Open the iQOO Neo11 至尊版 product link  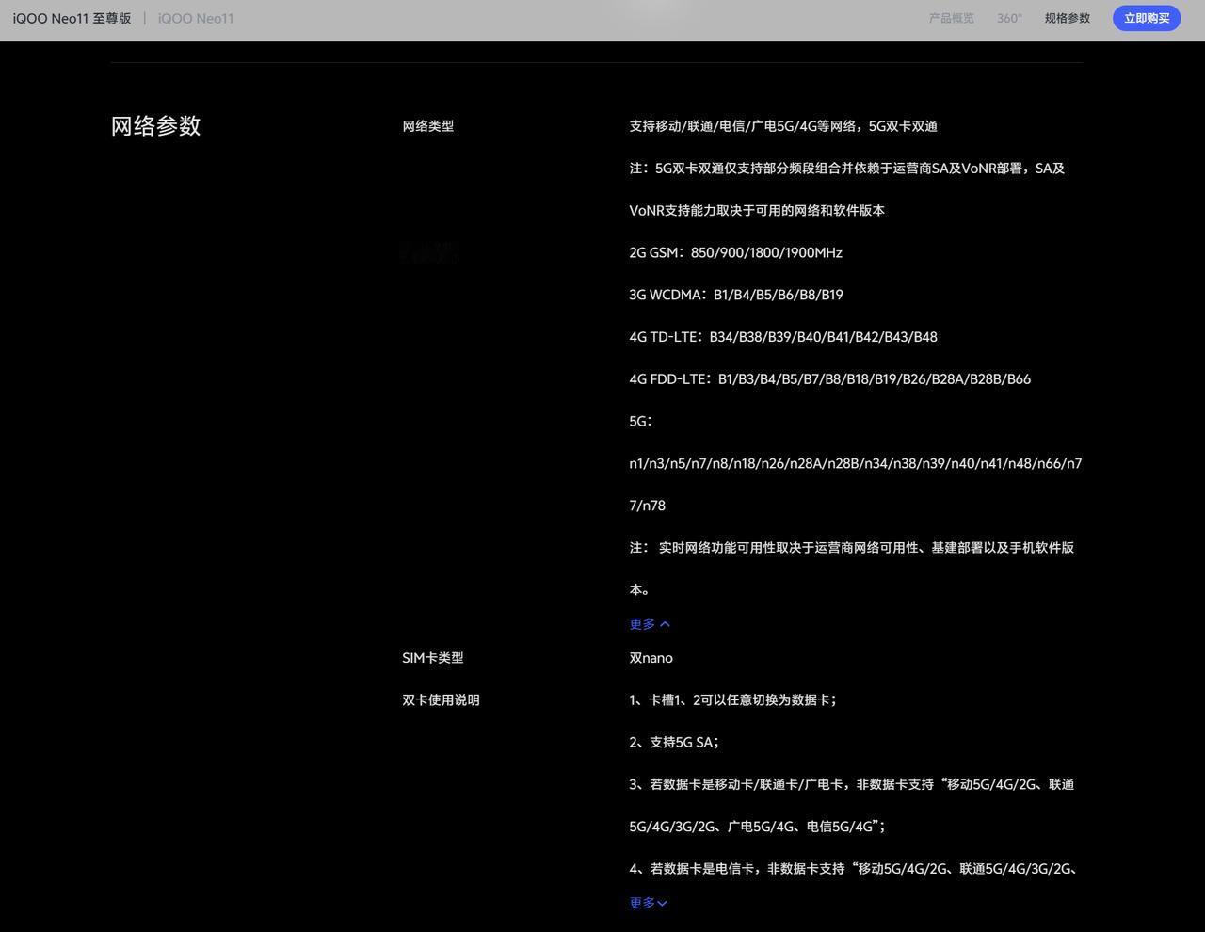tap(72, 18)
